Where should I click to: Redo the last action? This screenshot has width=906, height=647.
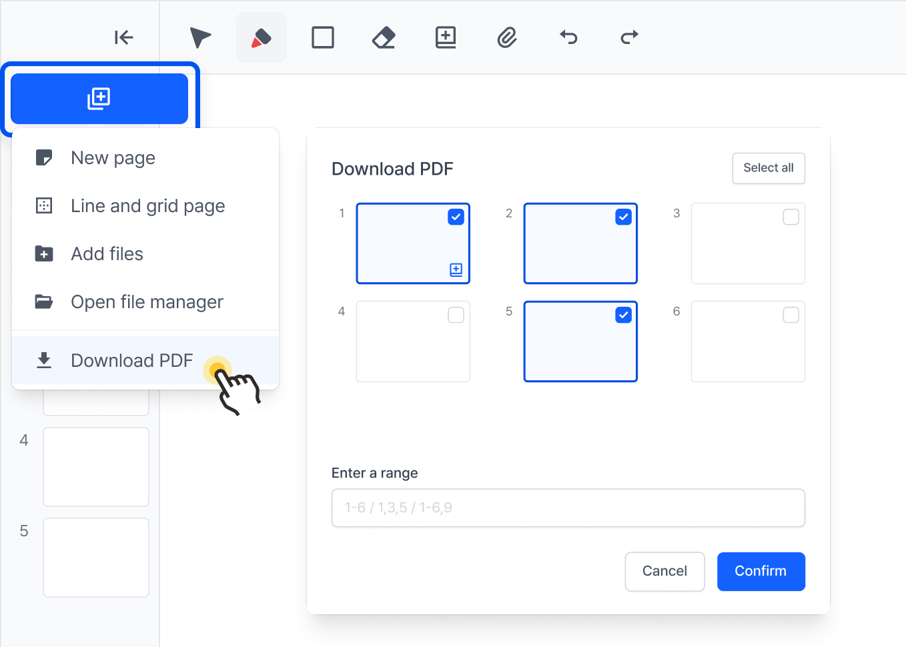(x=629, y=37)
